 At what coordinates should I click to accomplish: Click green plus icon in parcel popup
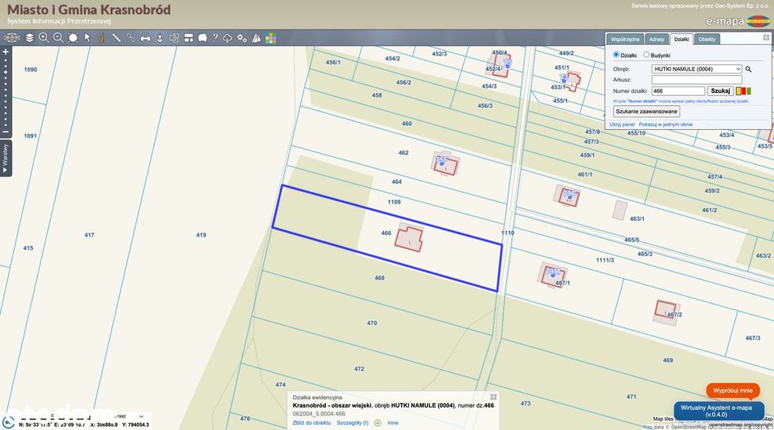pyautogui.click(x=378, y=423)
